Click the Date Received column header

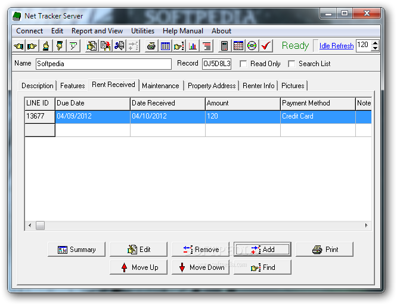(168, 103)
